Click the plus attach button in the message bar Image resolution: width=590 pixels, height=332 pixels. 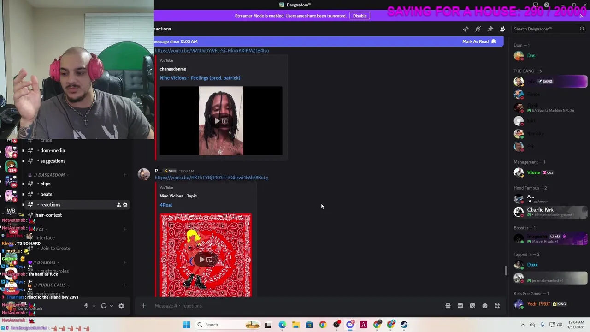[144, 306]
